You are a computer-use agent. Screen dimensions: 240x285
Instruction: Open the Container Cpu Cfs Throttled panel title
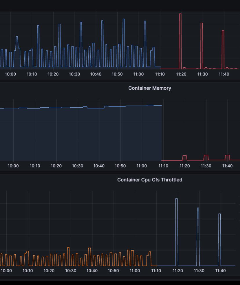pos(150,180)
